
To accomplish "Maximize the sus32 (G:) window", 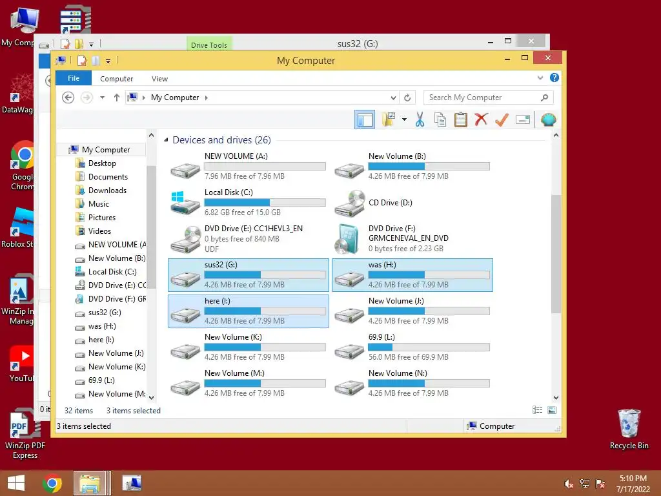I will (x=507, y=41).
